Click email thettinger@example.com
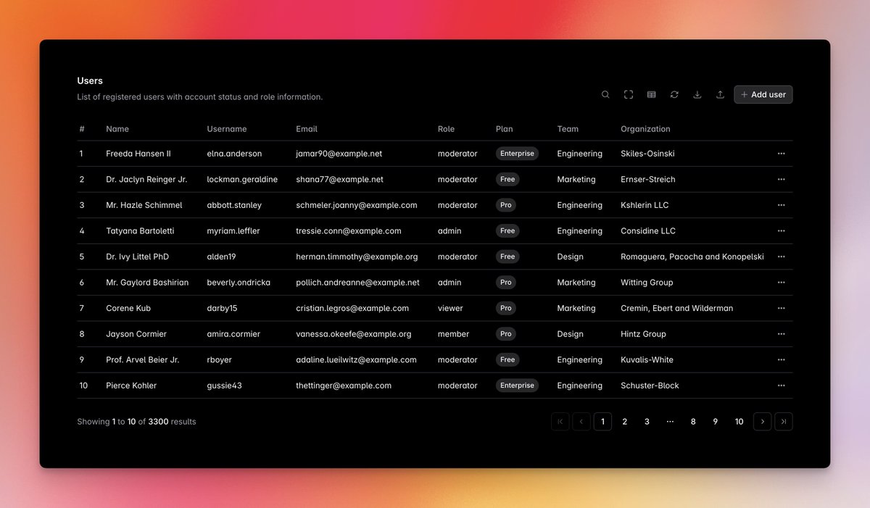The height and width of the screenshot is (508, 870). coord(344,386)
